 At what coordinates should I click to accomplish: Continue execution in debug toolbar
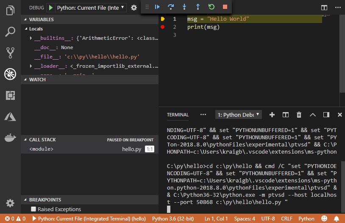157,7
